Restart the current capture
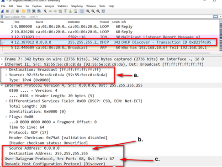222x167 pixels. click(x=12, y=11)
